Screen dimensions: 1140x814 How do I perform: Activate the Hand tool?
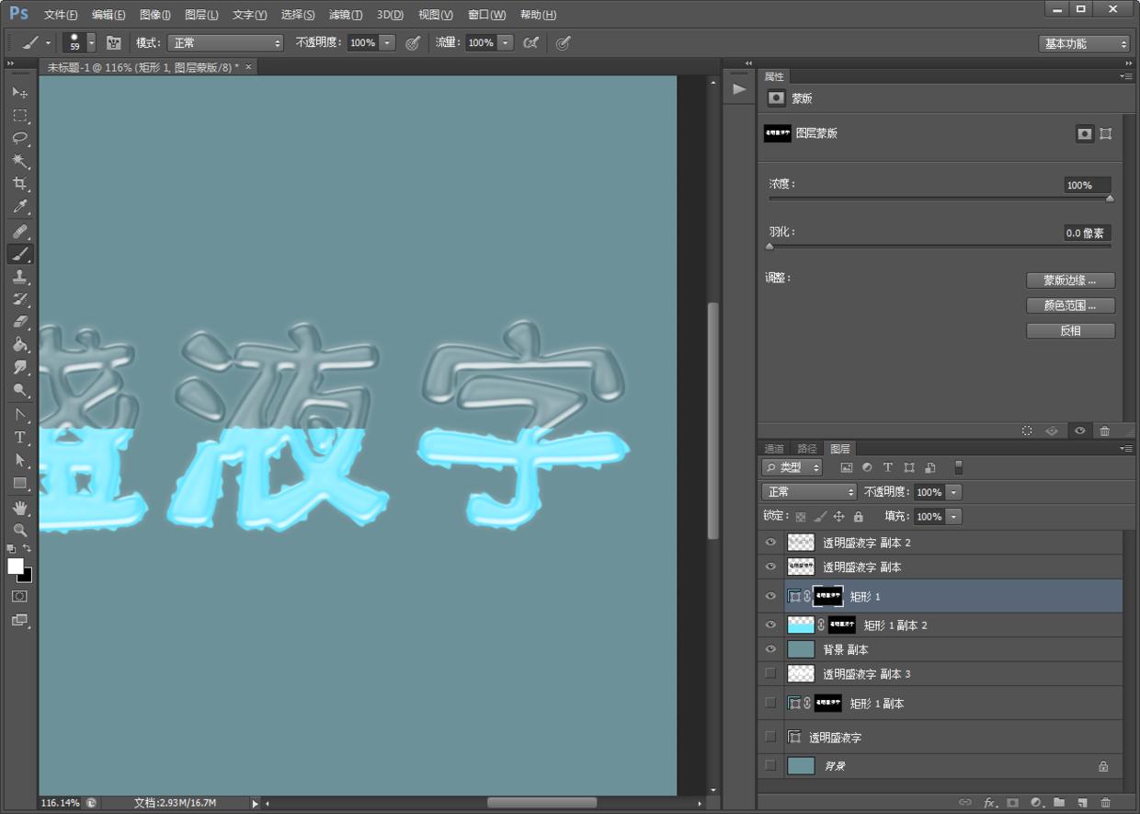tap(19, 508)
